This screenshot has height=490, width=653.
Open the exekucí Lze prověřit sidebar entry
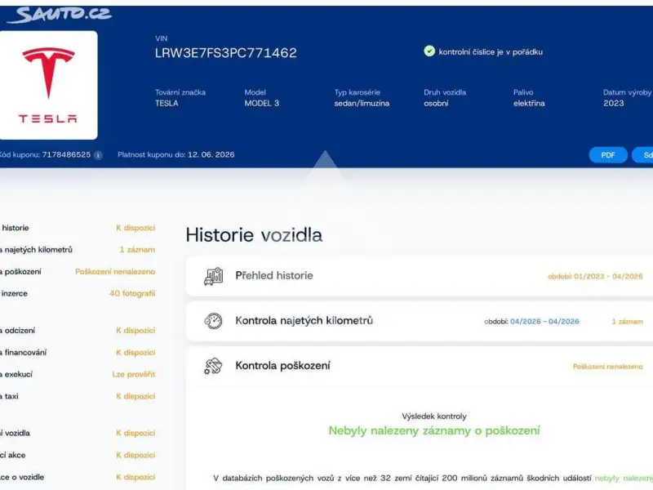pos(78,374)
